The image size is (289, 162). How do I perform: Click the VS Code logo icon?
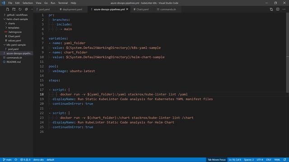3,3
